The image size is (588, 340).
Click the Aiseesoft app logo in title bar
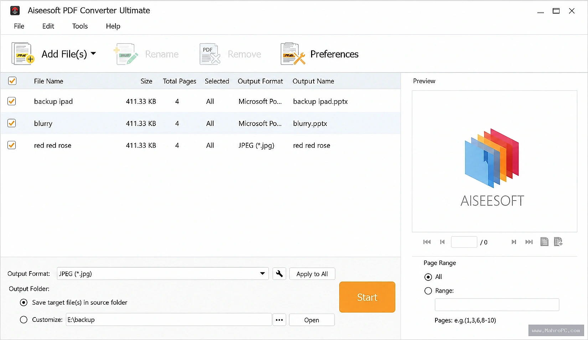15,11
